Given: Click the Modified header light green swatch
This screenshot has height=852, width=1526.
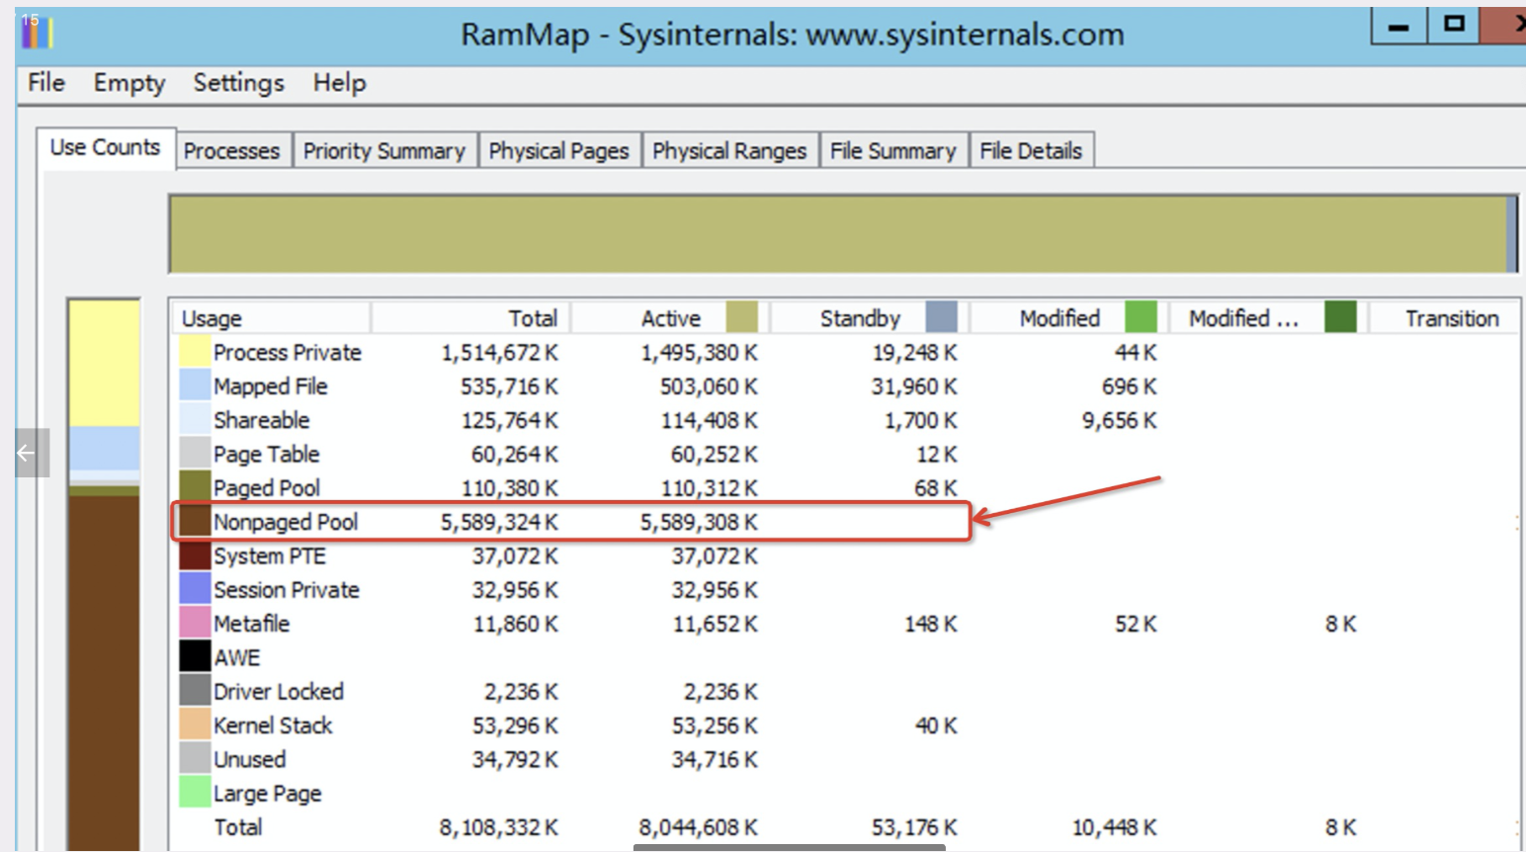Looking at the screenshot, I should [1142, 318].
